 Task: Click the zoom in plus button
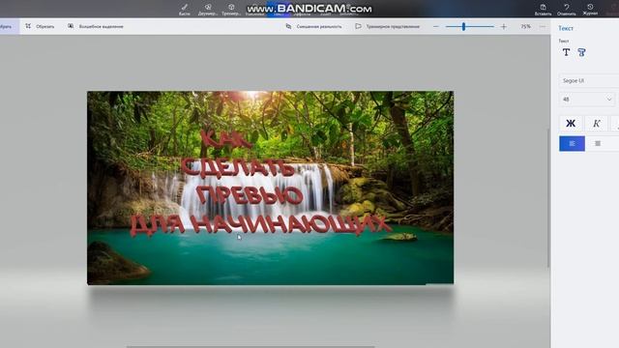pos(503,26)
